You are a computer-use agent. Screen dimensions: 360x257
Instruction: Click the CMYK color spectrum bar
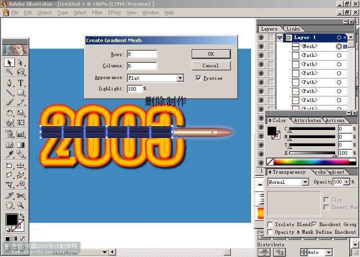click(311, 162)
